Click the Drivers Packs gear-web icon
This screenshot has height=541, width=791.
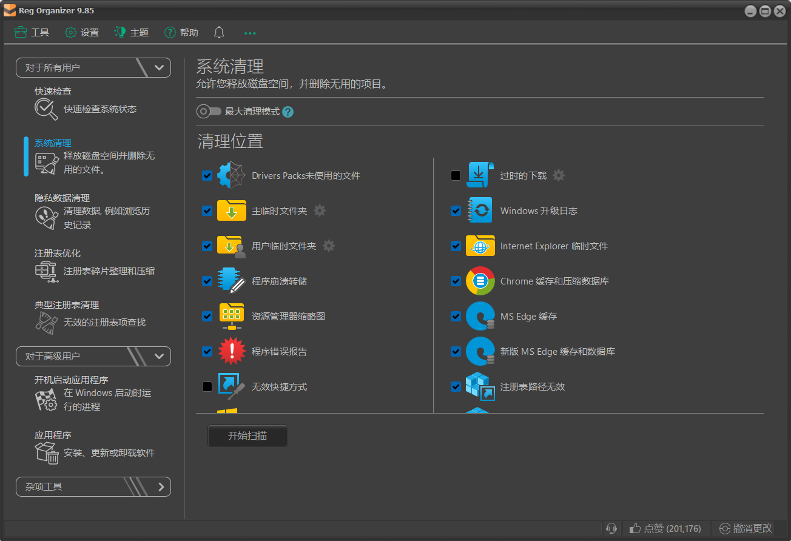231,176
